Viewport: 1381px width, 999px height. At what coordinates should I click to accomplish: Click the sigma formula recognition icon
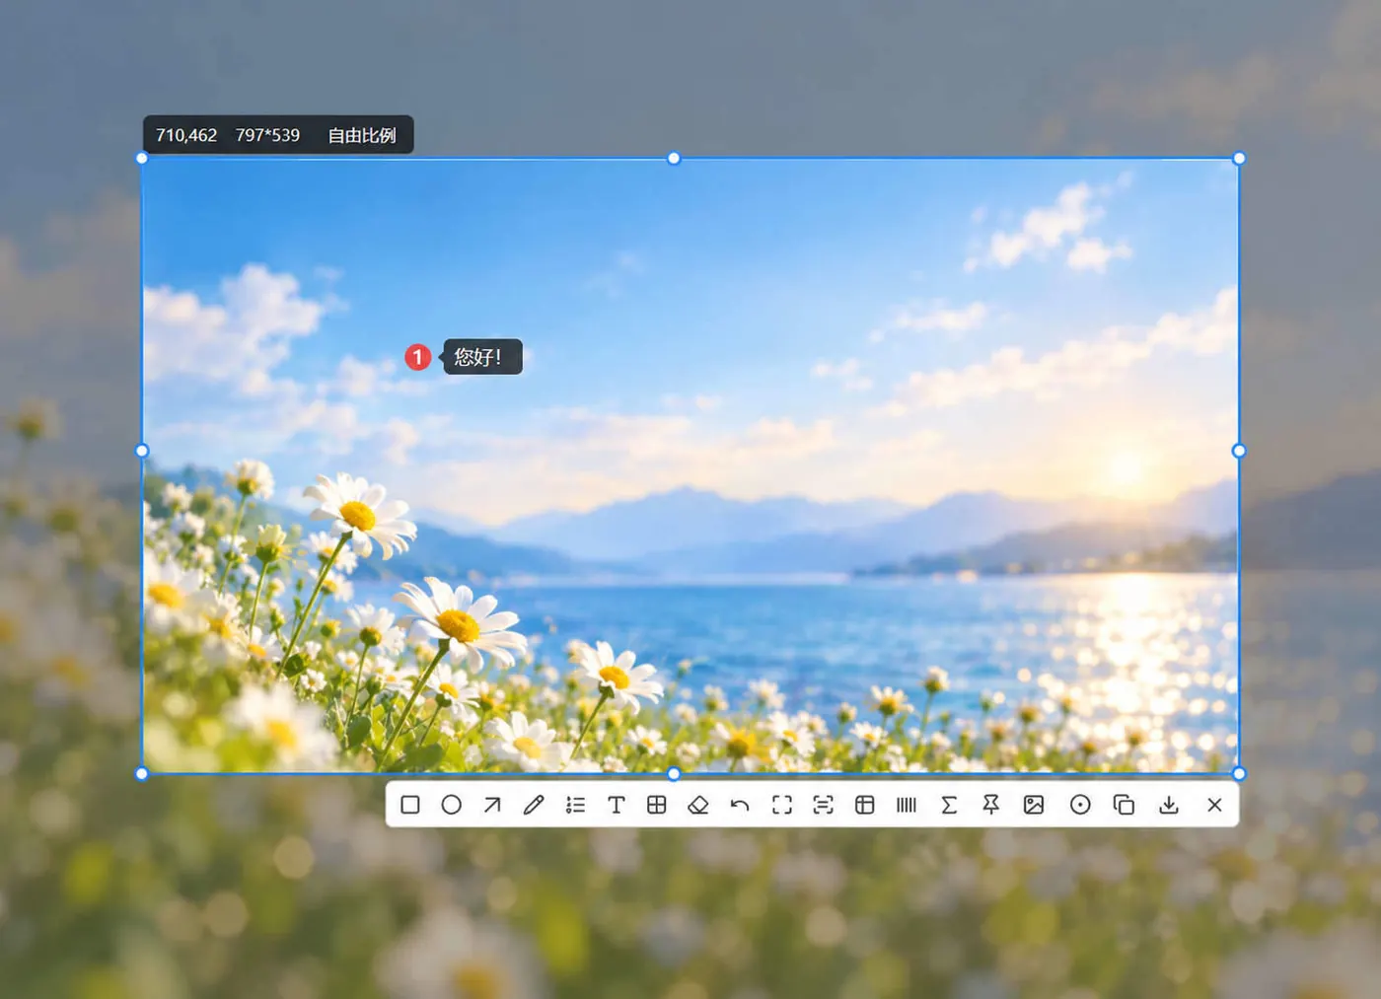coord(949,805)
